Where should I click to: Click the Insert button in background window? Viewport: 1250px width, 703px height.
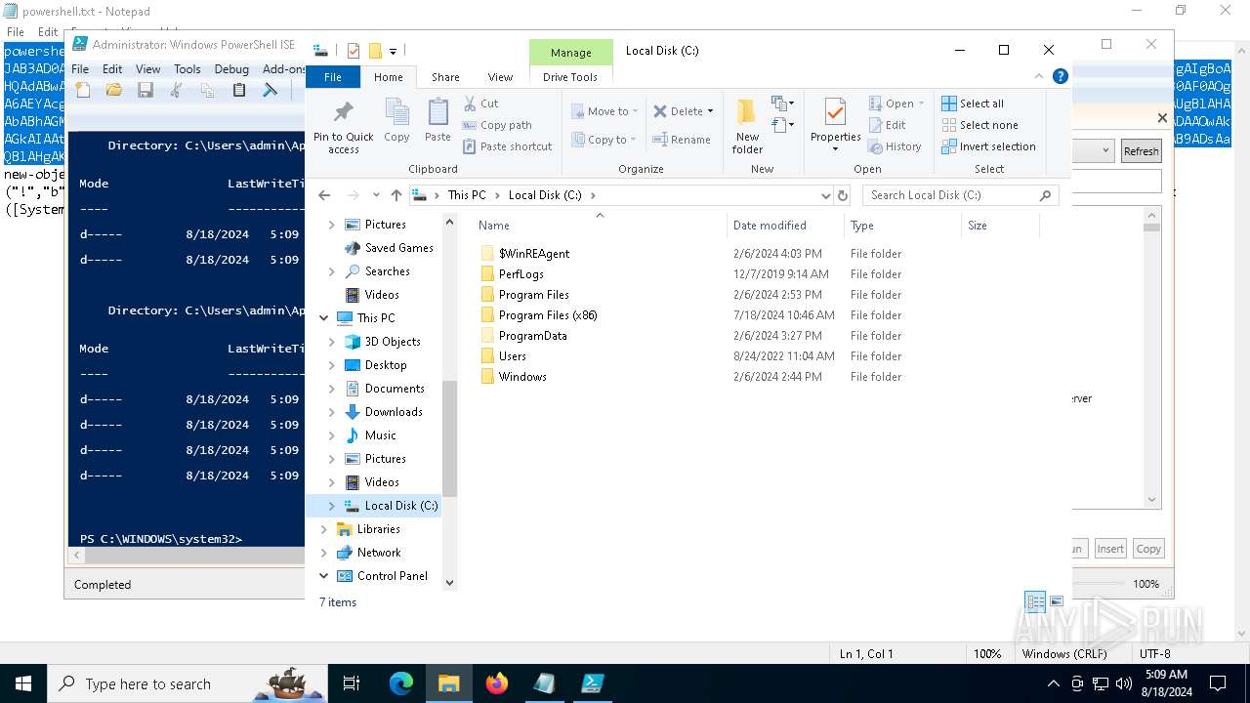[x=1110, y=549]
